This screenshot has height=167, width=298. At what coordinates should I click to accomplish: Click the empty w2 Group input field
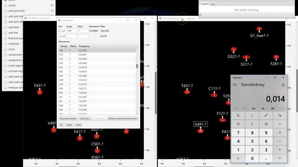(x=71, y=36)
